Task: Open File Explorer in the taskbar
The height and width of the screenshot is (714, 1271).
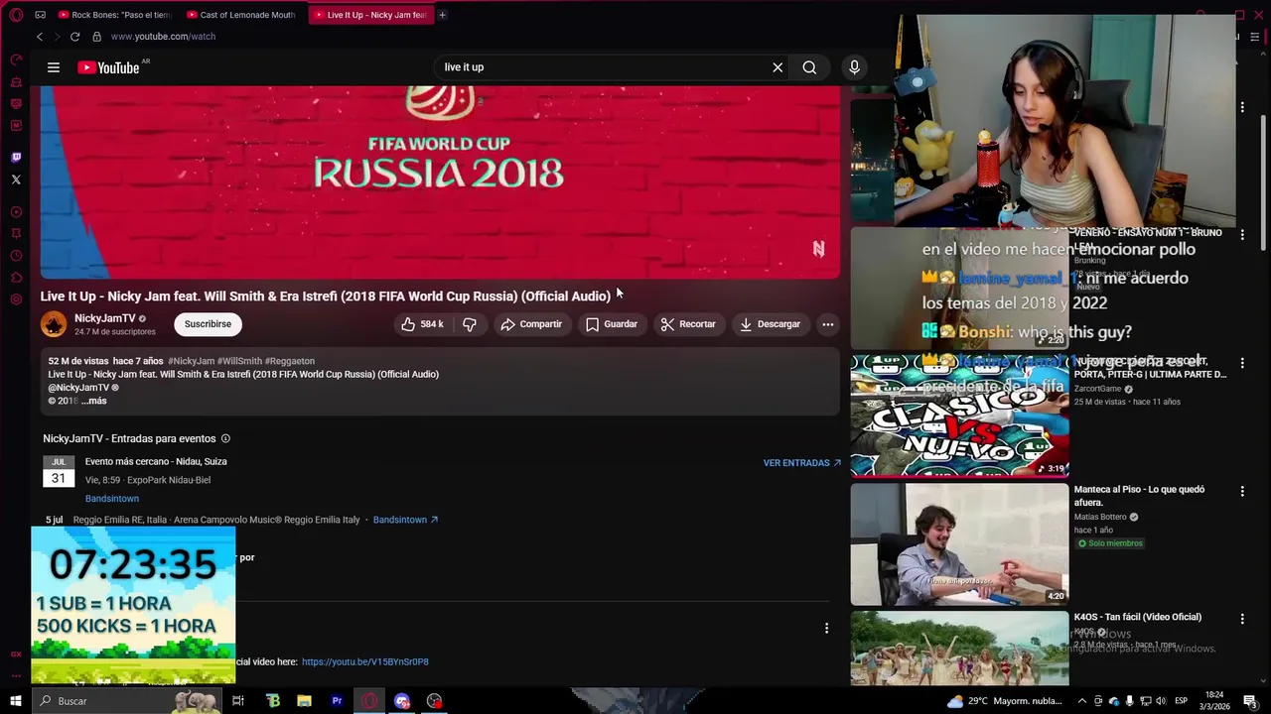Action: pos(305,701)
